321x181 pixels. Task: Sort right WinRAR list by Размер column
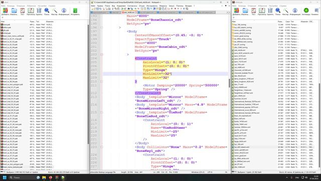coord(280,22)
